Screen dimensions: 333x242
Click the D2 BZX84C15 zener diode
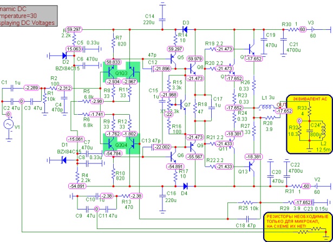65,56
